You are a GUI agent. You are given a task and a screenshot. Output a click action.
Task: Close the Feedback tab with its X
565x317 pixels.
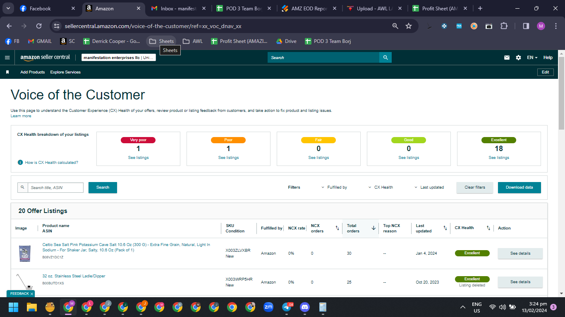point(32,294)
